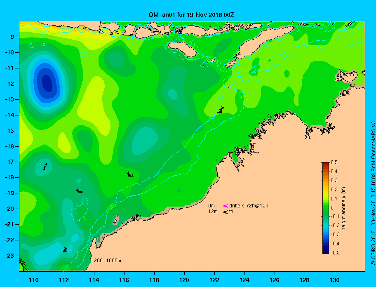Click the '200 1000m' isobath label
This screenshot has height=287, width=376.
(108, 261)
